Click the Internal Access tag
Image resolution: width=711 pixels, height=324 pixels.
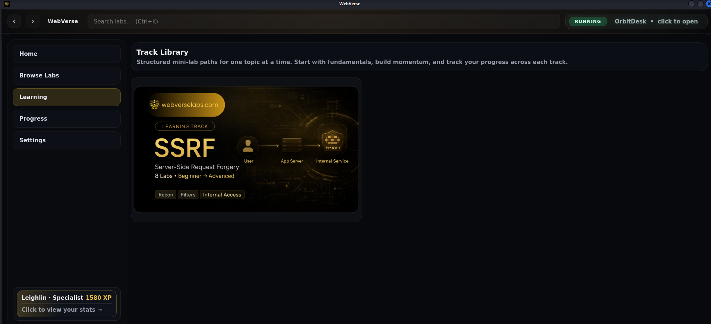(222, 195)
